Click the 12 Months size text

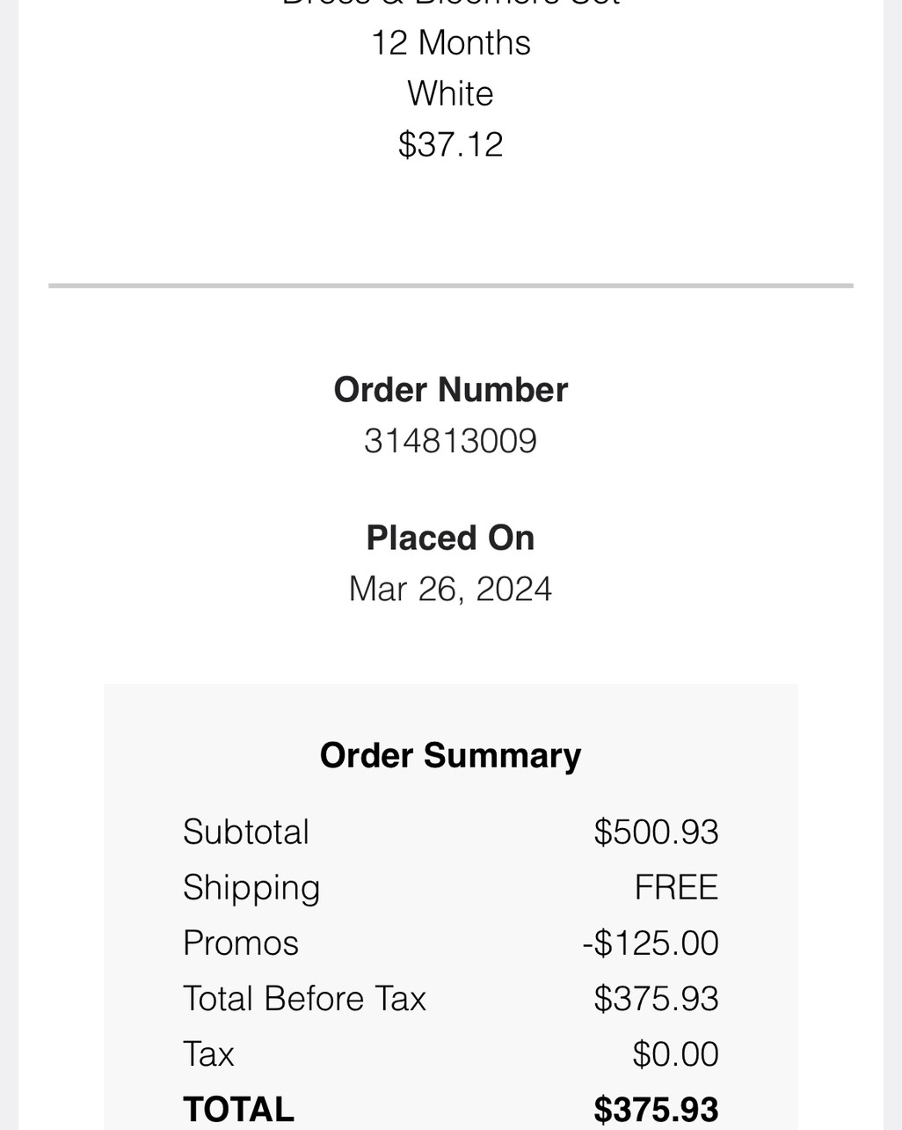point(450,42)
